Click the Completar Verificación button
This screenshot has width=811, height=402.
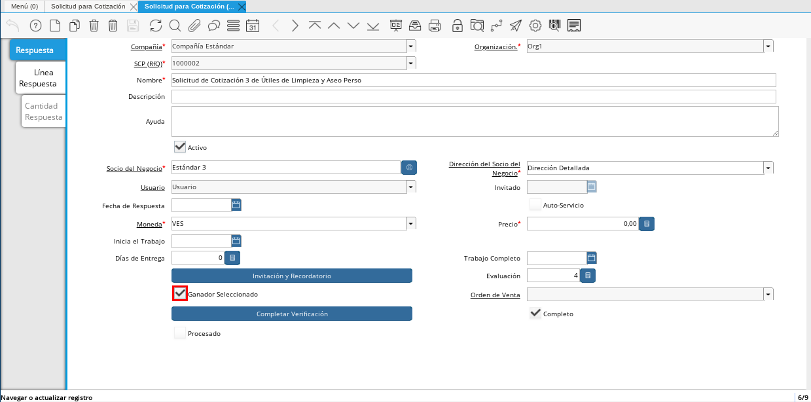pos(292,314)
